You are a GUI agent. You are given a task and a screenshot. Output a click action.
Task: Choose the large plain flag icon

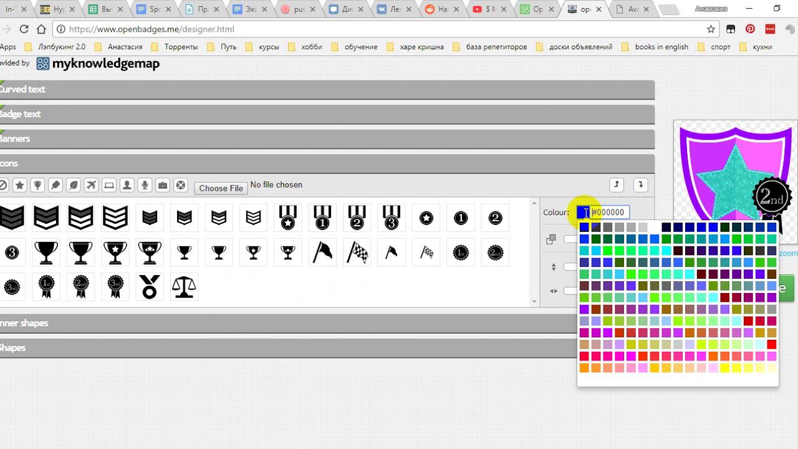tap(322, 253)
